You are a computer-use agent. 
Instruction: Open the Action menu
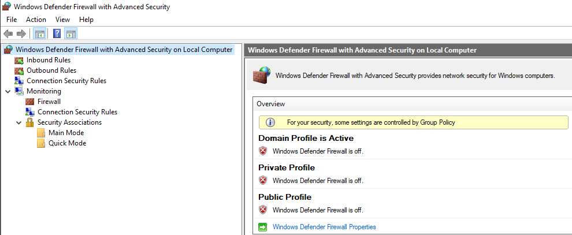pos(36,20)
